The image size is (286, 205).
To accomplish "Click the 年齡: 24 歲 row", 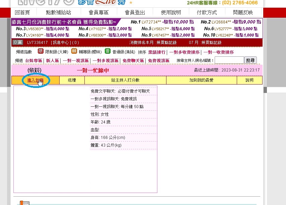I will pos(124,122).
